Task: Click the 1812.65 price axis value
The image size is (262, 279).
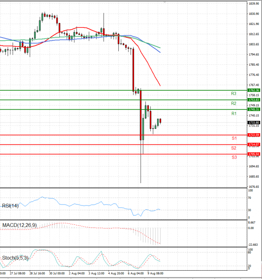Action: (x=254, y=34)
